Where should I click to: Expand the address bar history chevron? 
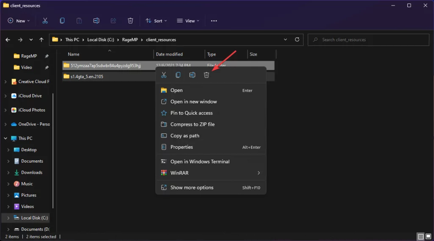click(285, 39)
